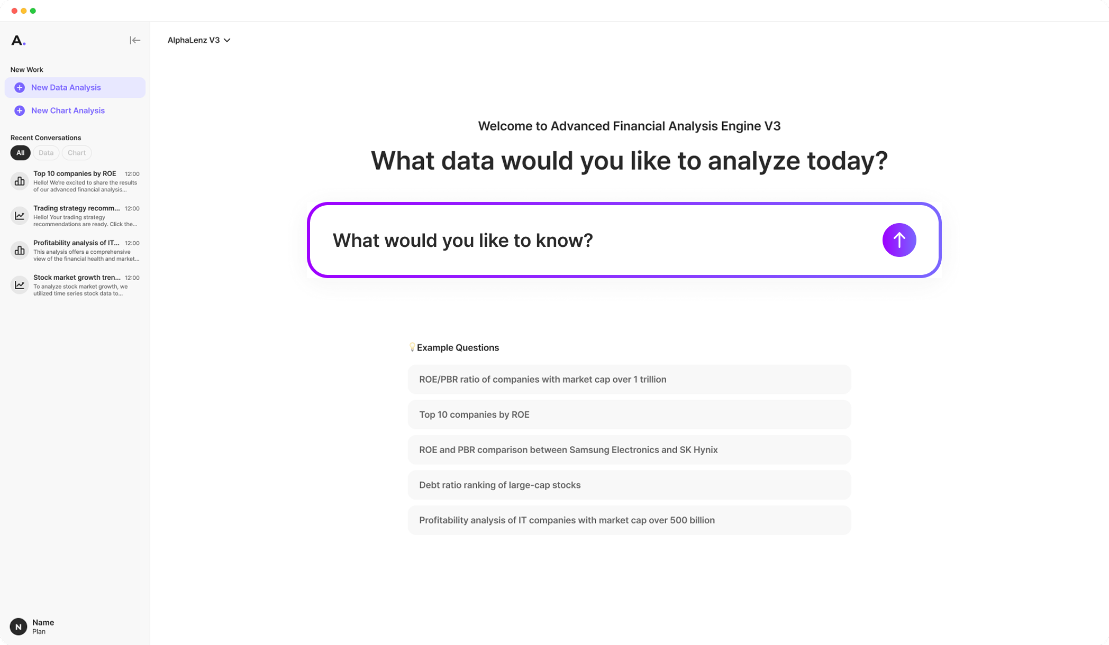This screenshot has width=1109, height=645.
Task: Open the AlphaLenz V3 model dropdown
Action: [x=194, y=40]
